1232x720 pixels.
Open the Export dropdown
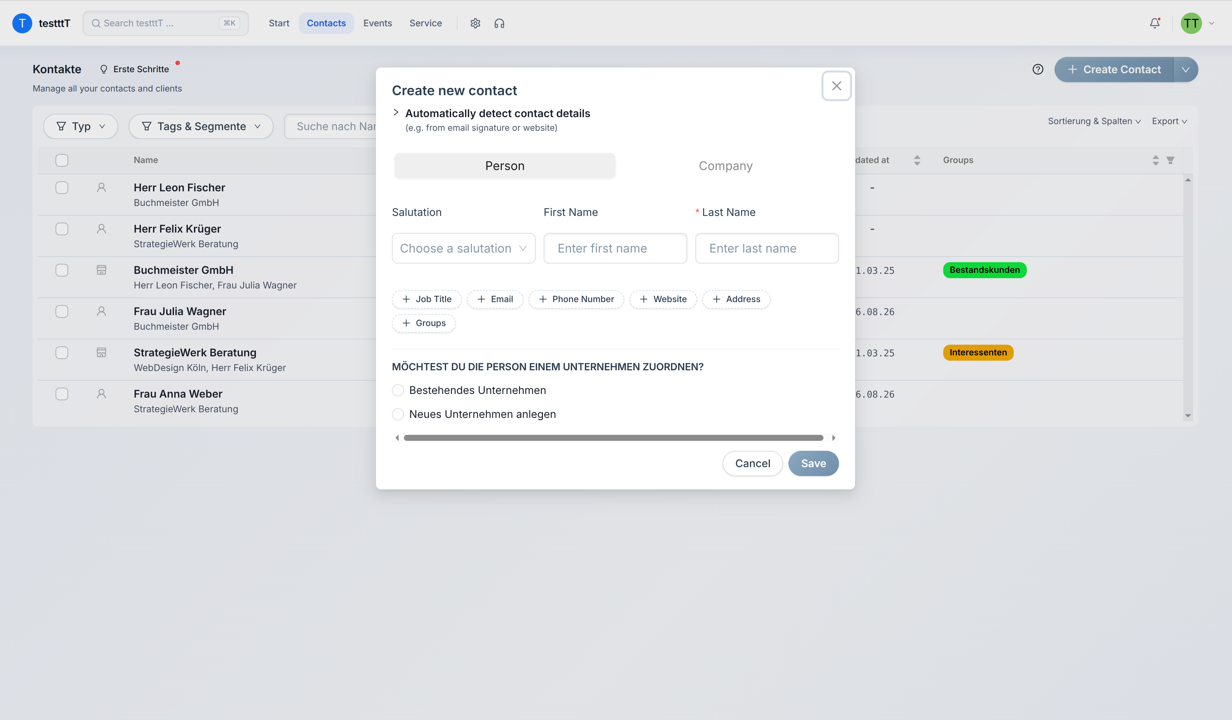tap(1169, 121)
